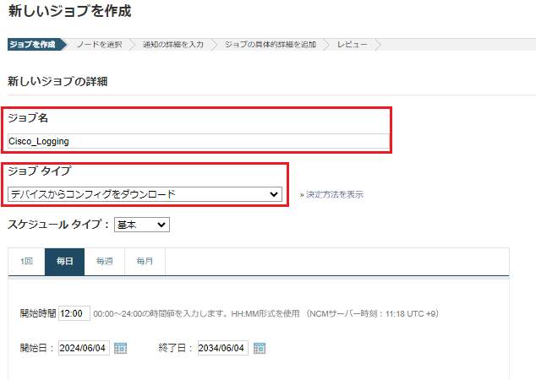This screenshot has height=380, width=536.
Task: Click the HH:MM形式を使用 time format hint
Action: [x=265, y=313]
